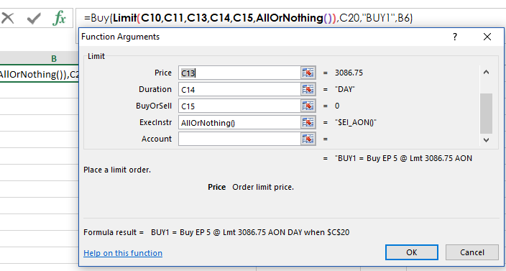Click Duration field's range selector icon
This screenshot has height=271, width=506.
click(308, 89)
